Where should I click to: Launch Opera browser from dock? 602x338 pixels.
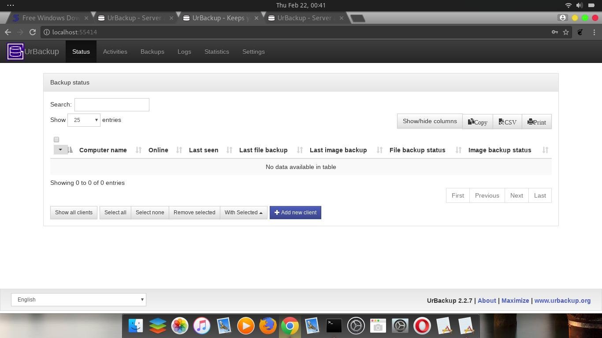click(422, 326)
